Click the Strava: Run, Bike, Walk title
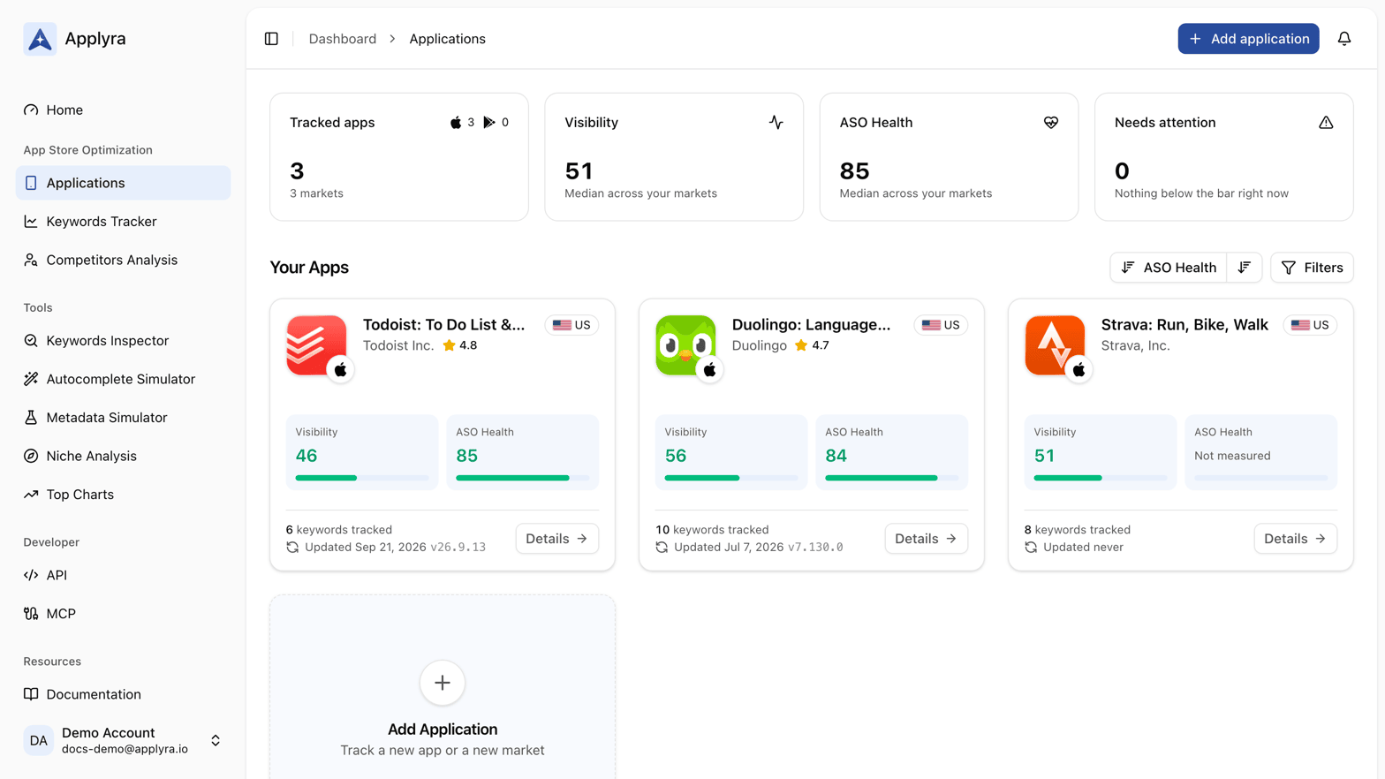This screenshot has width=1385, height=779. 1184,325
